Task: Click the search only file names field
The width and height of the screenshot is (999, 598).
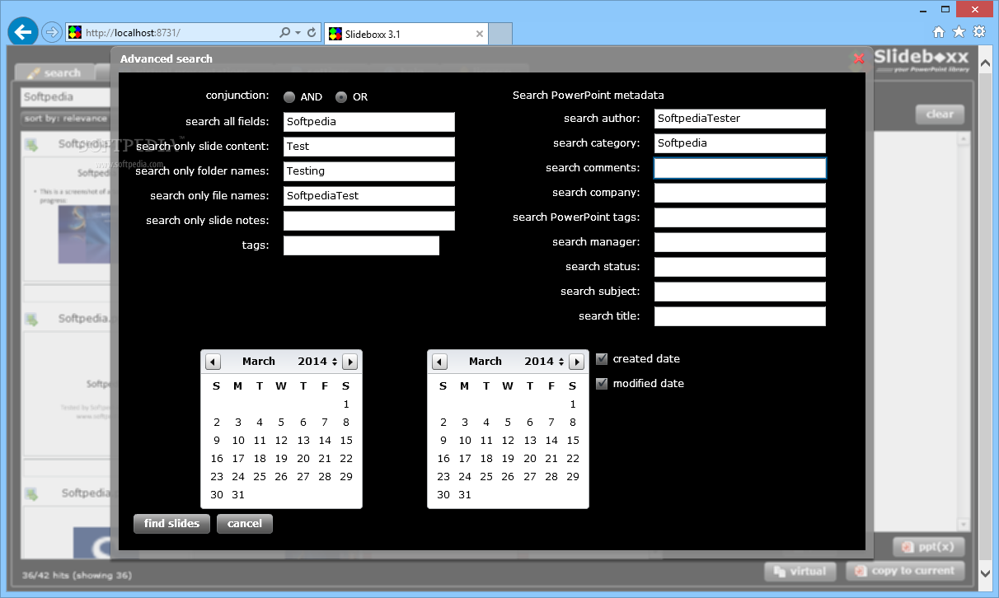Action: [x=369, y=196]
